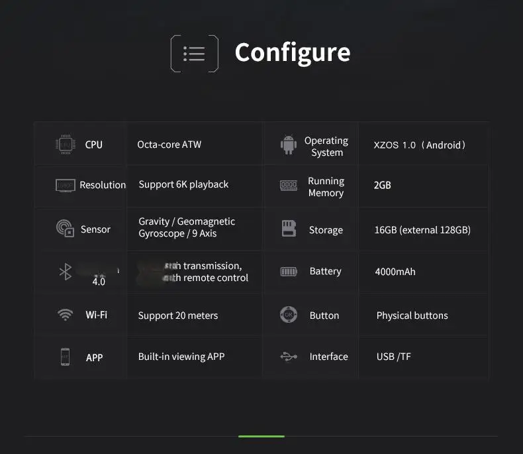The height and width of the screenshot is (454, 523).
Task: Select the Resolution monitor icon
Action: point(65,186)
